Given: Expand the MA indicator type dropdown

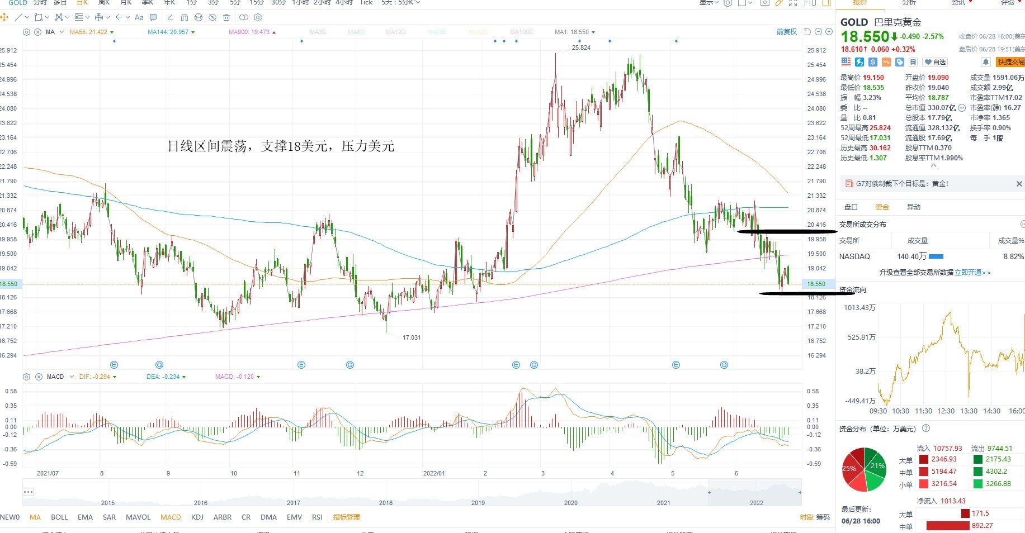Looking at the screenshot, I should click(x=62, y=32).
